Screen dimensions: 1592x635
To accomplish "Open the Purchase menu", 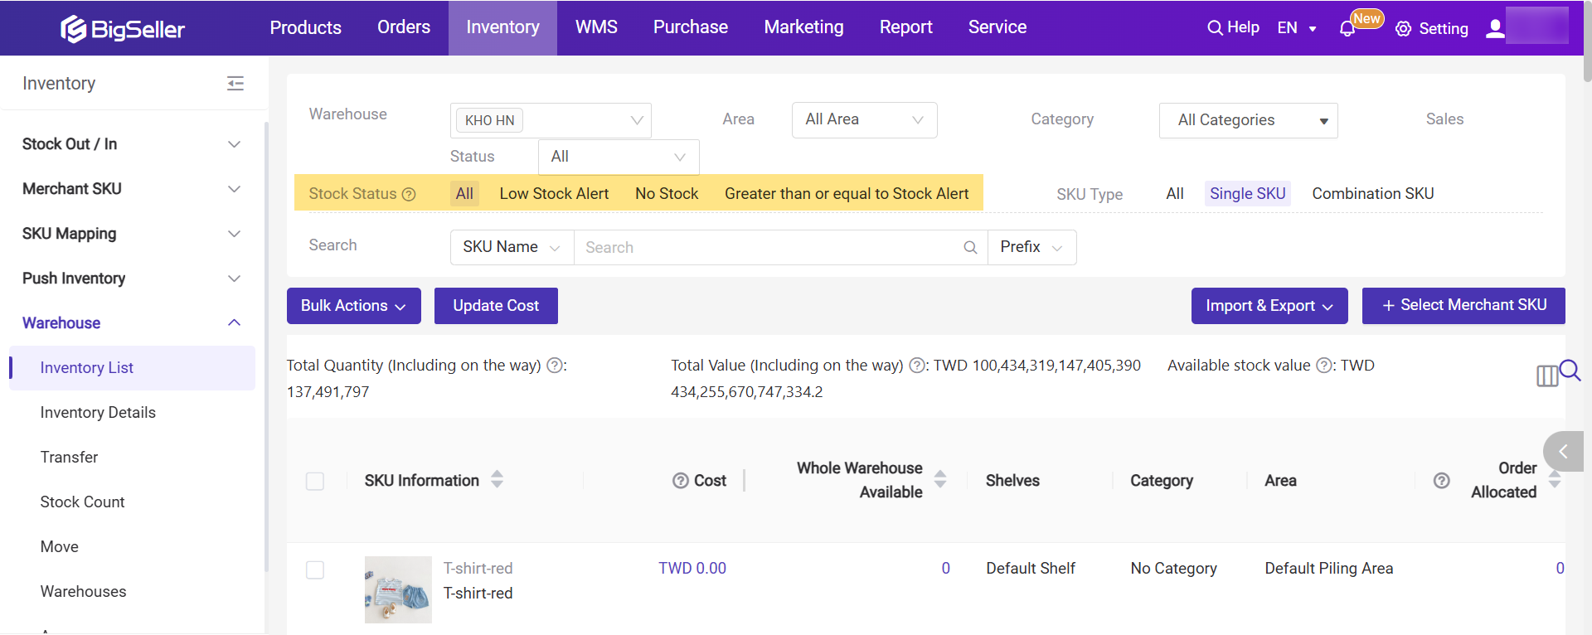I will (691, 27).
